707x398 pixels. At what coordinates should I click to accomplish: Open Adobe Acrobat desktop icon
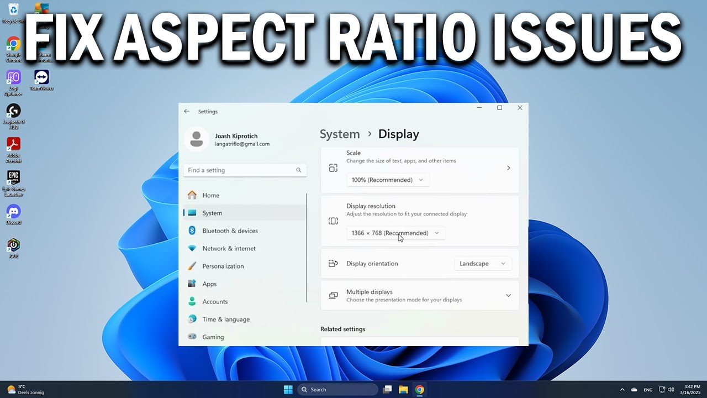[13, 150]
